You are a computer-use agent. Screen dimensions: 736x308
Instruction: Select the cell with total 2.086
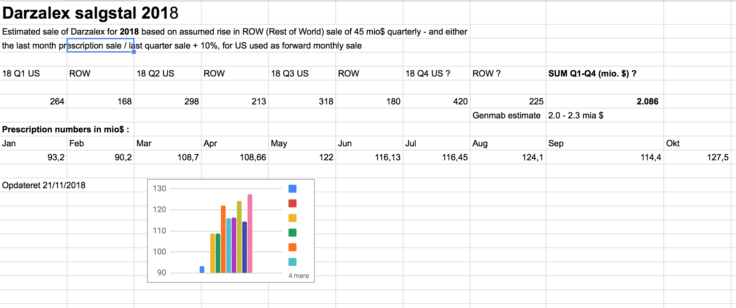pos(605,101)
